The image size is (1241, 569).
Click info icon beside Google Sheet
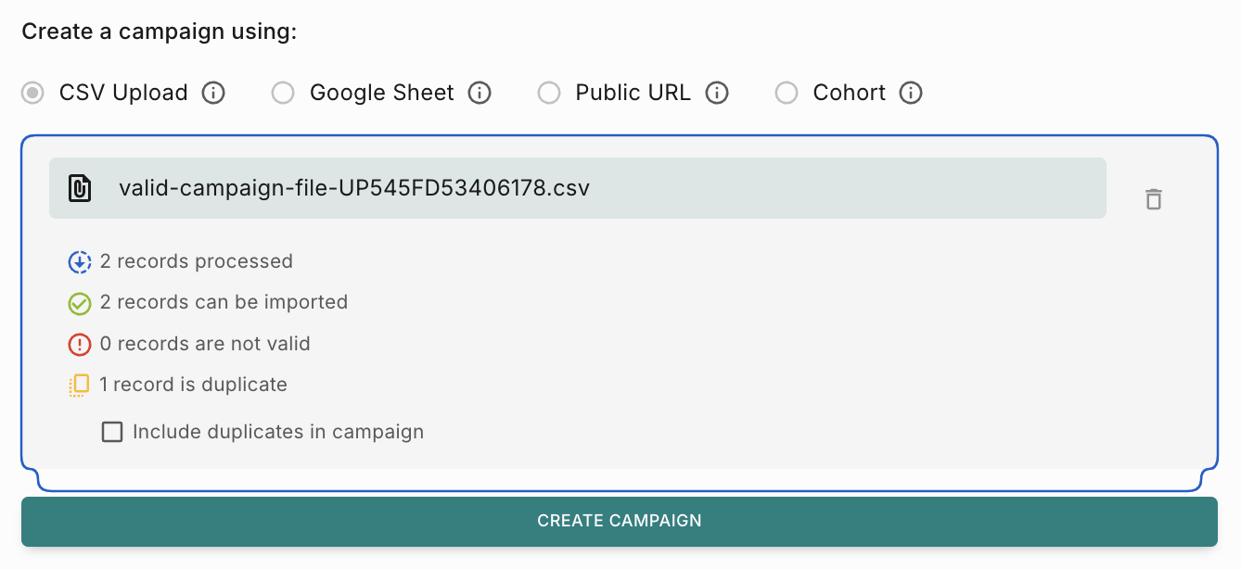480,93
